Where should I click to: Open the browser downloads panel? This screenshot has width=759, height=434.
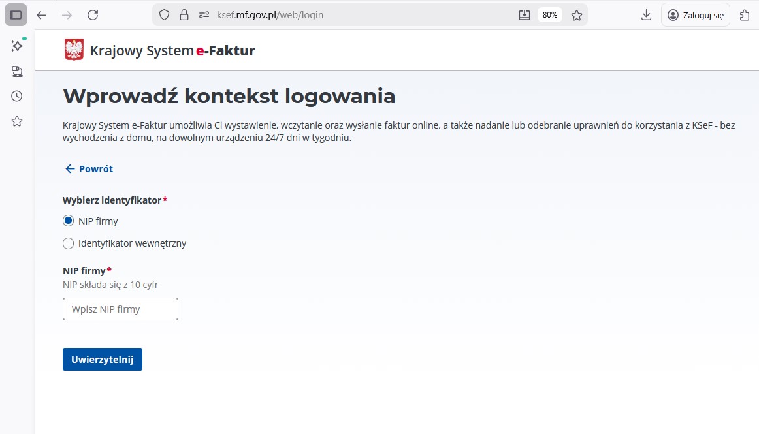click(x=646, y=15)
